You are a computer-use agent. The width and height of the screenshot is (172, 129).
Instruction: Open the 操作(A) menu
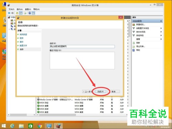click(20, 9)
